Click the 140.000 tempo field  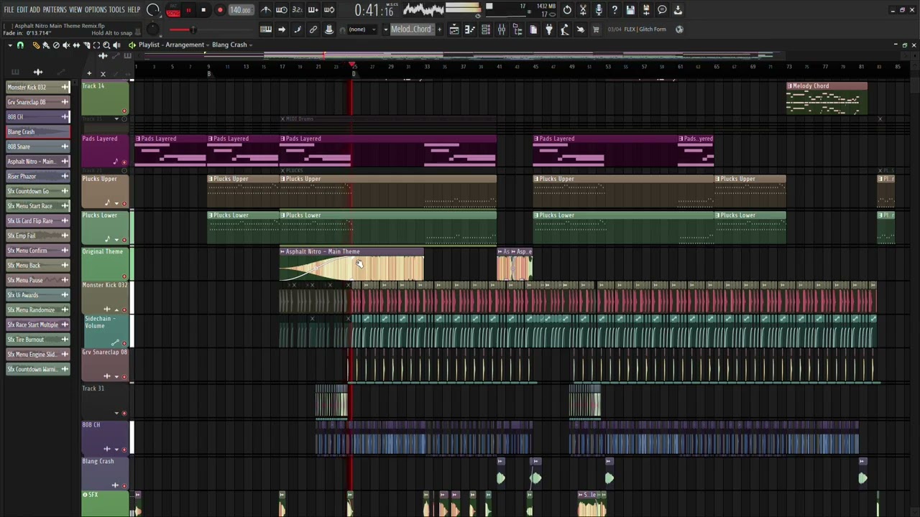tap(241, 10)
